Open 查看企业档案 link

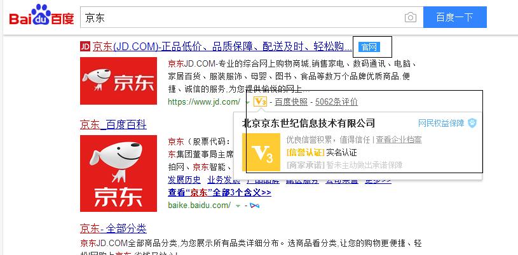click(x=399, y=140)
